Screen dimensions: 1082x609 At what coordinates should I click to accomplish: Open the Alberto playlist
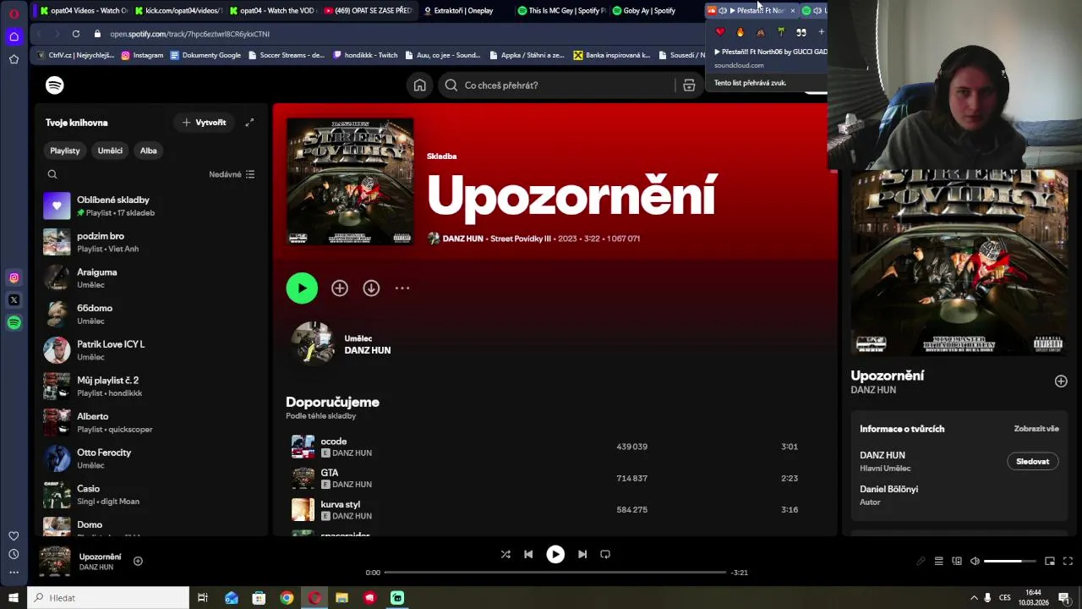click(x=150, y=422)
